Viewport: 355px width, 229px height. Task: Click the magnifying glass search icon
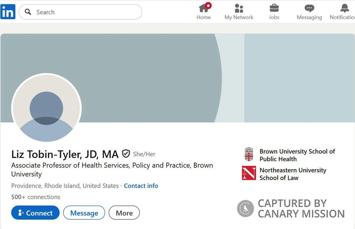[x=28, y=12]
